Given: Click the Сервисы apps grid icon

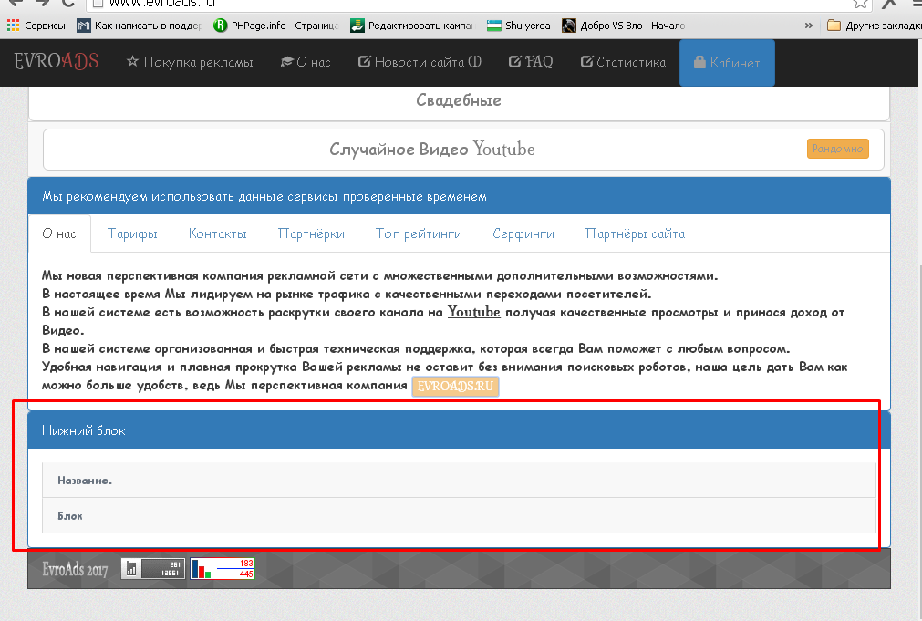Looking at the screenshot, I should point(13,26).
